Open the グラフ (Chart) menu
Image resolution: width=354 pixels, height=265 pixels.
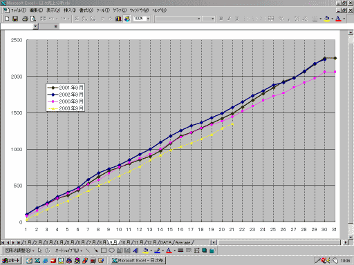[120, 10]
